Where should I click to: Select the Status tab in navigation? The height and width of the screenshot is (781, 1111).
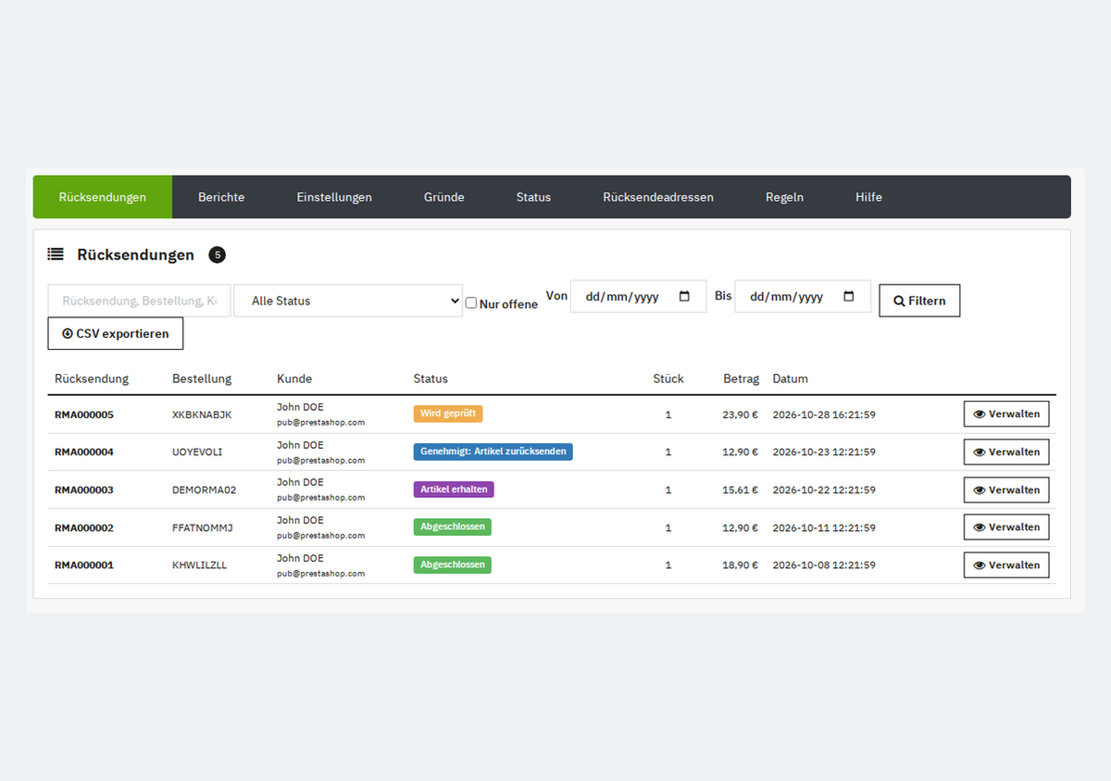[533, 197]
